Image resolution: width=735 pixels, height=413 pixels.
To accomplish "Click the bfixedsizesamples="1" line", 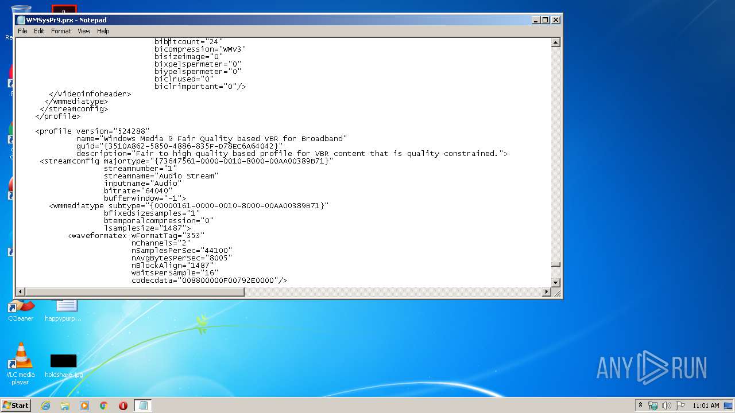I will (x=152, y=213).
